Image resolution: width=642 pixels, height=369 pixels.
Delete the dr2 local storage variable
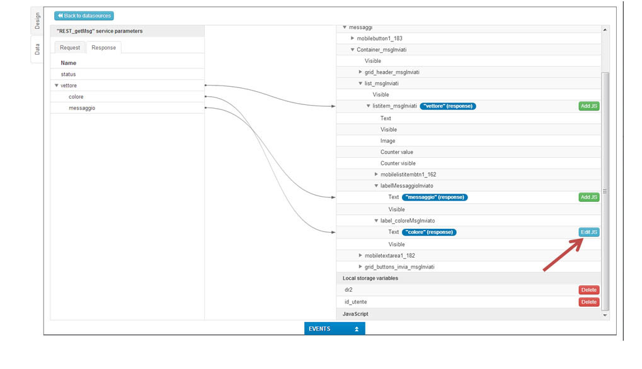coord(588,290)
